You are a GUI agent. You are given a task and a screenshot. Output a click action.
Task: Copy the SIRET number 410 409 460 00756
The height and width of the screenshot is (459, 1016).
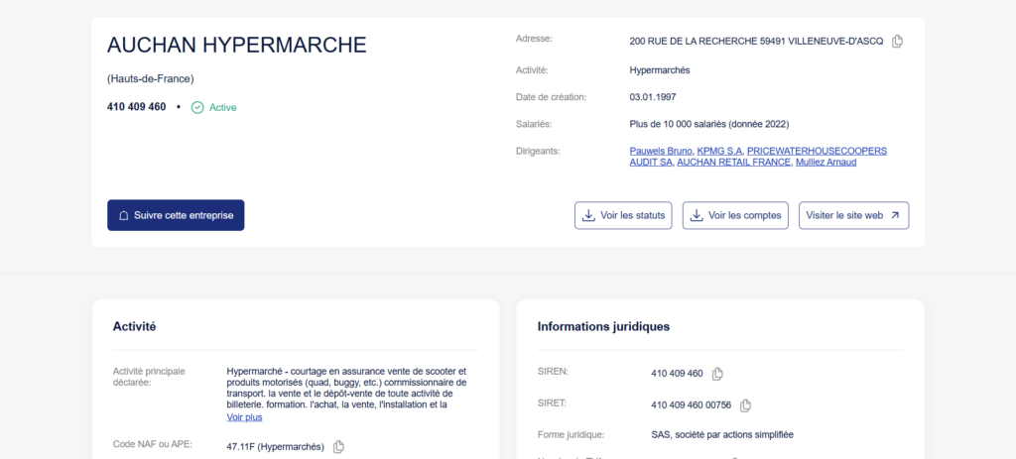click(746, 405)
